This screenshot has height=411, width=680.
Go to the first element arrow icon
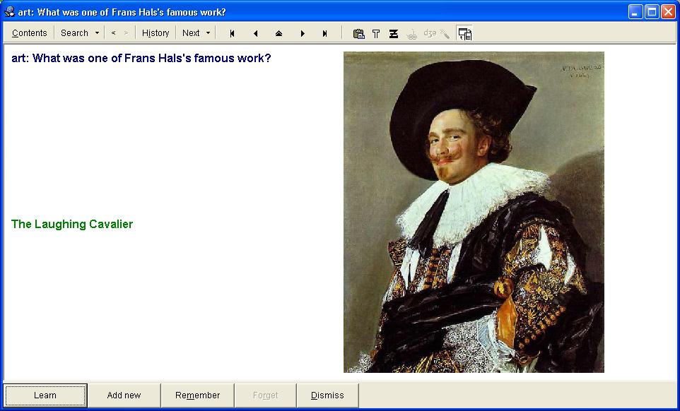(232, 33)
